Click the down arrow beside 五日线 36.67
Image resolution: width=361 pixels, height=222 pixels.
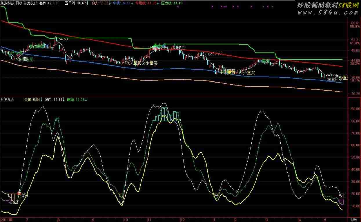click(87, 3)
